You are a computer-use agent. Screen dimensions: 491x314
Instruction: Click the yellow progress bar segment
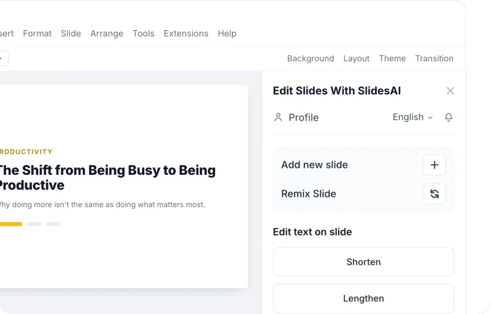(x=11, y=224)
